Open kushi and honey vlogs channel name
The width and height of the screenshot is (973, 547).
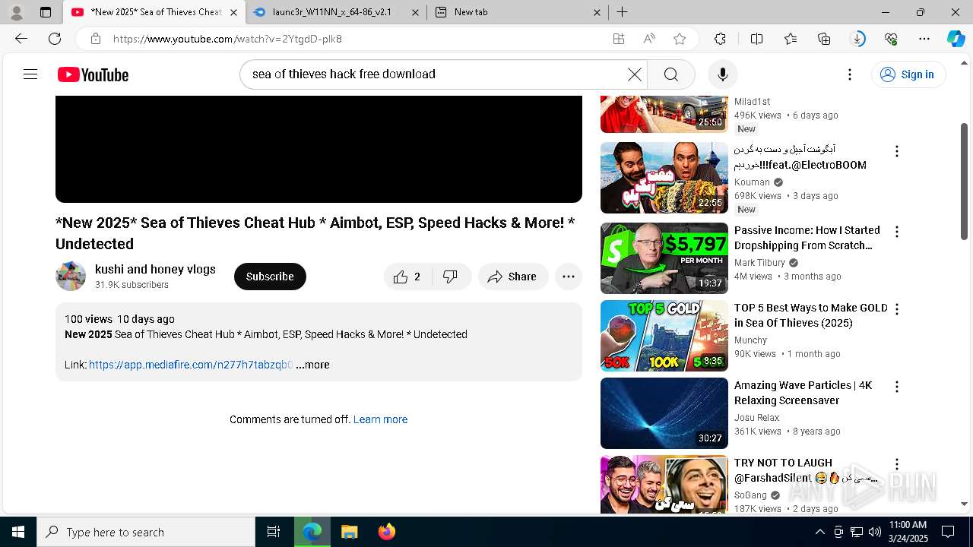pos(155,269)
